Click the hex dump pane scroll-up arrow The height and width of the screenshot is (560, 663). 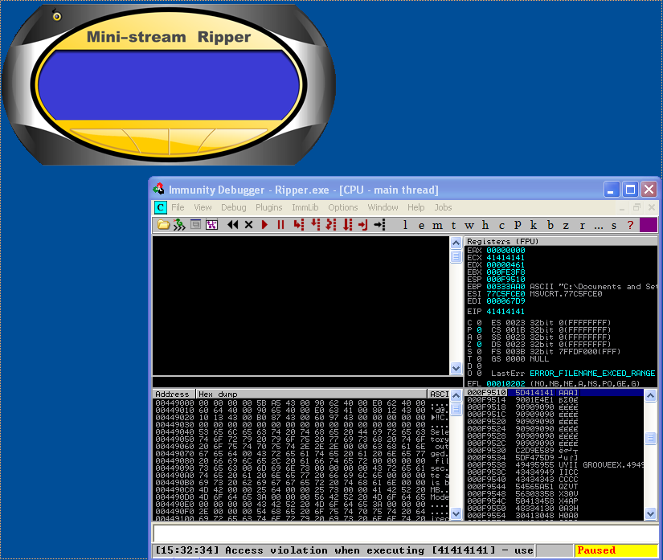tap(456, 395)
